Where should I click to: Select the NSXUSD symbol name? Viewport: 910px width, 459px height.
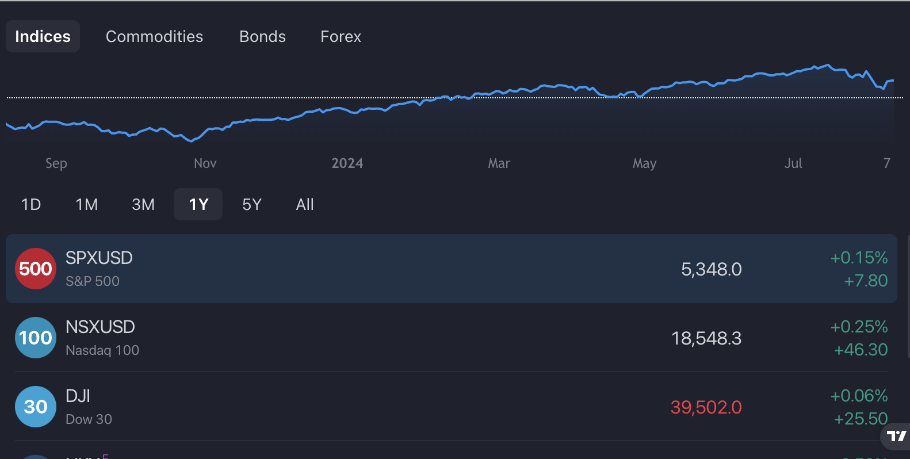click(100, 327)
